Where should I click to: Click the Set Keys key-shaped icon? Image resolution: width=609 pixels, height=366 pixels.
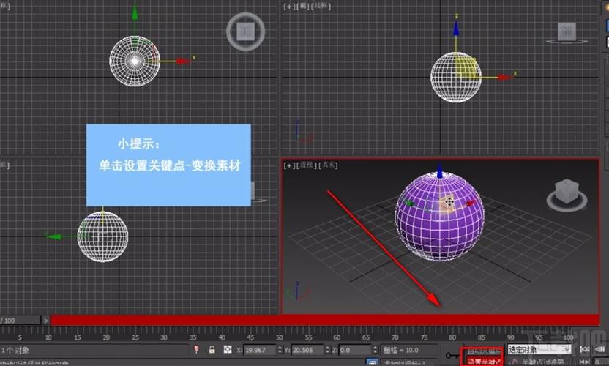point(452,356)
